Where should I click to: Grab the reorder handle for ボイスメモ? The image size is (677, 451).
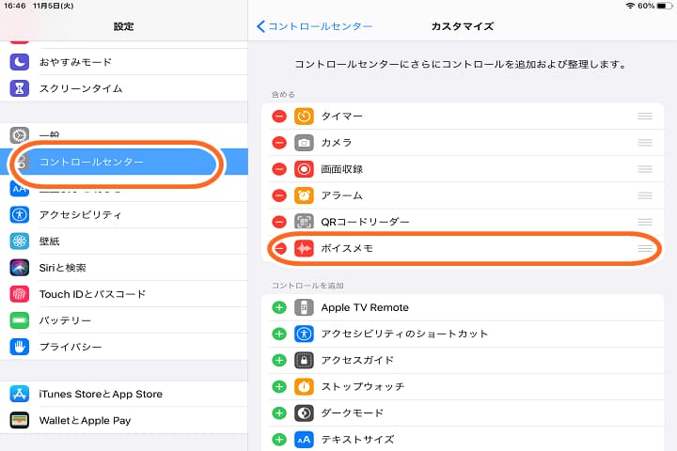(x=645, y=248)
